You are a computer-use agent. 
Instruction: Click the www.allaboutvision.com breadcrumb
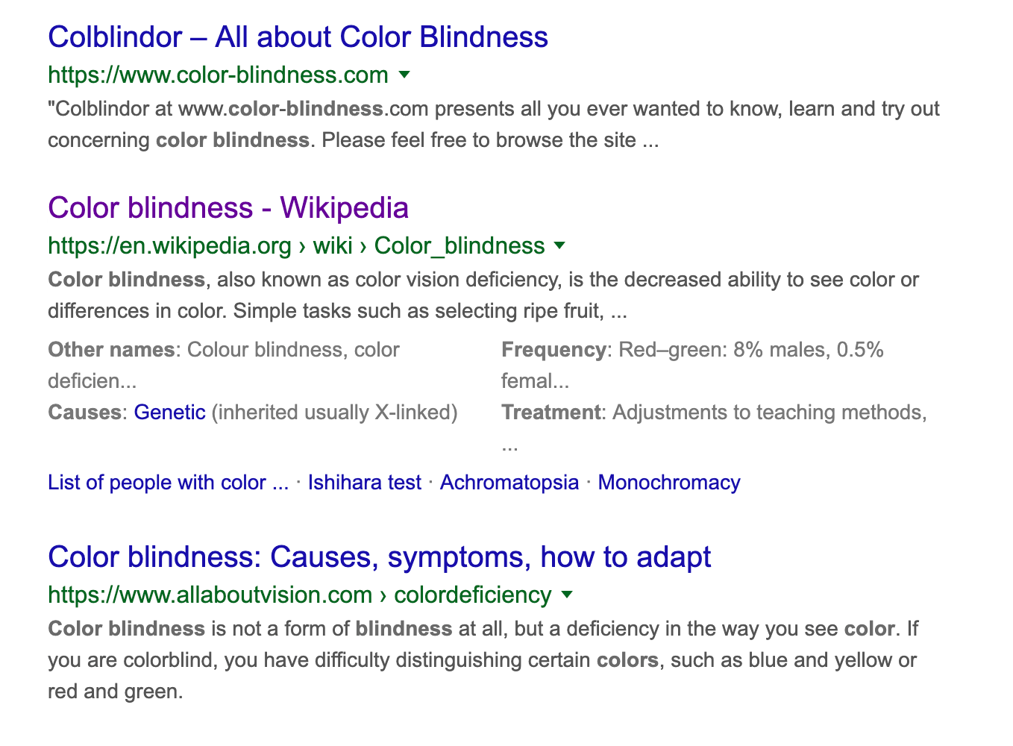[210, 595]
